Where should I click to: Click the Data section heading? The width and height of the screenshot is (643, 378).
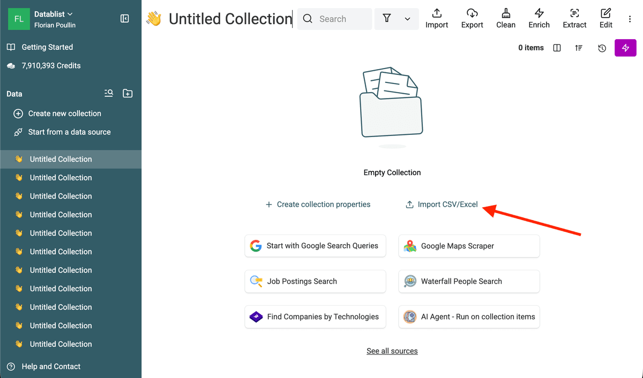click(x=14, y=94)
